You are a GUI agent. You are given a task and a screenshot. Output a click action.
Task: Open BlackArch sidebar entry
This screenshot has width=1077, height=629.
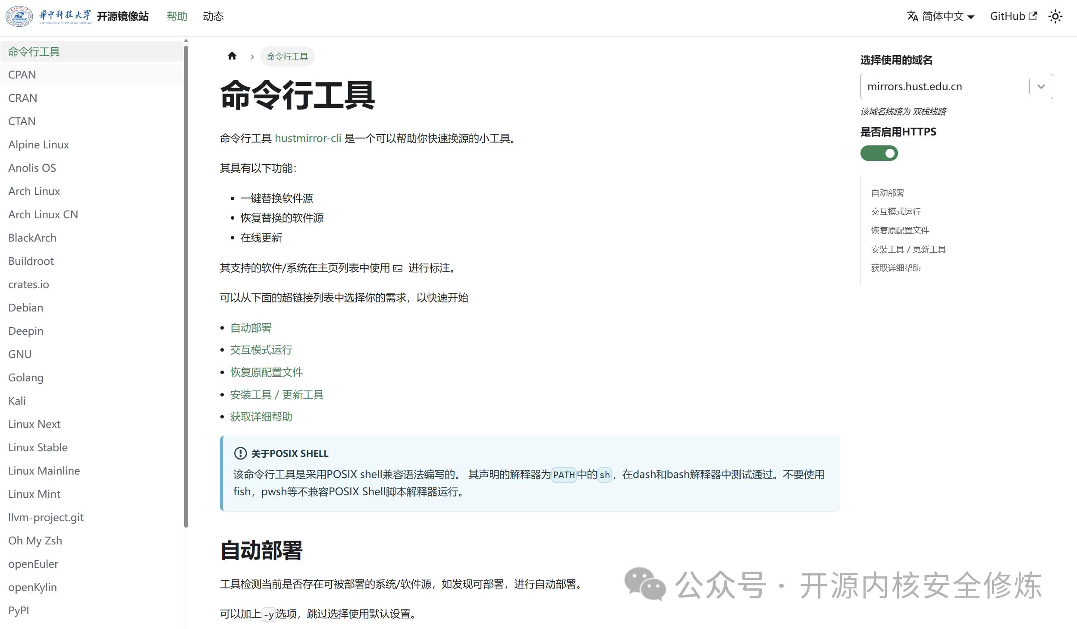click(91, 238)
